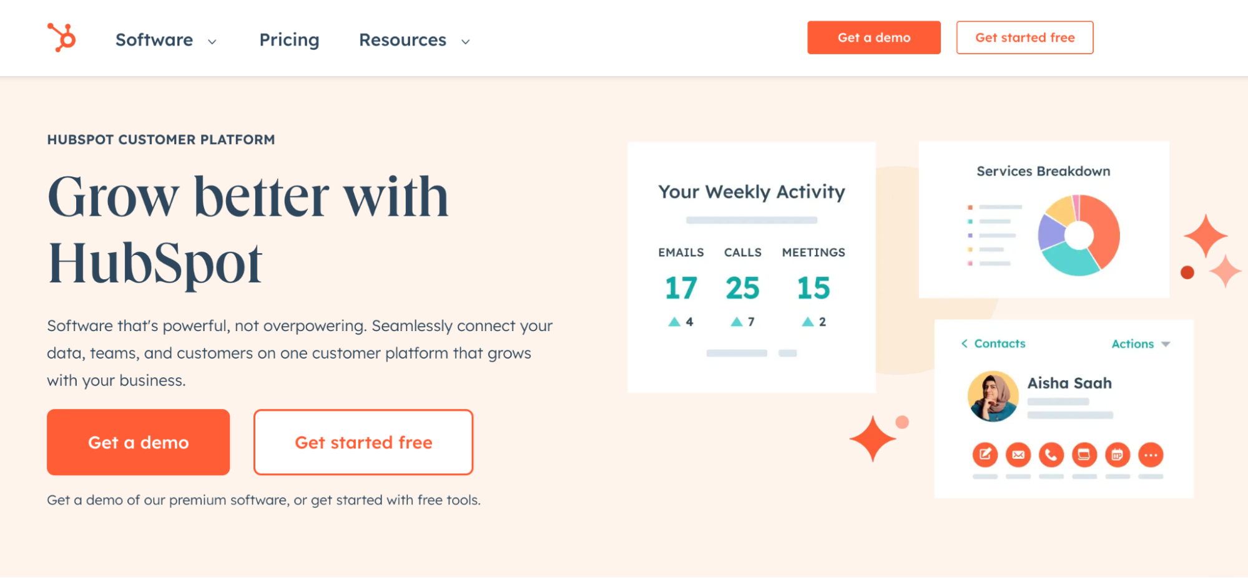The height and width of the screenshot is (578, 1248).
Task: Open the three-dot more options icon
Action: pyautogui.click(x=1151, y=455)
